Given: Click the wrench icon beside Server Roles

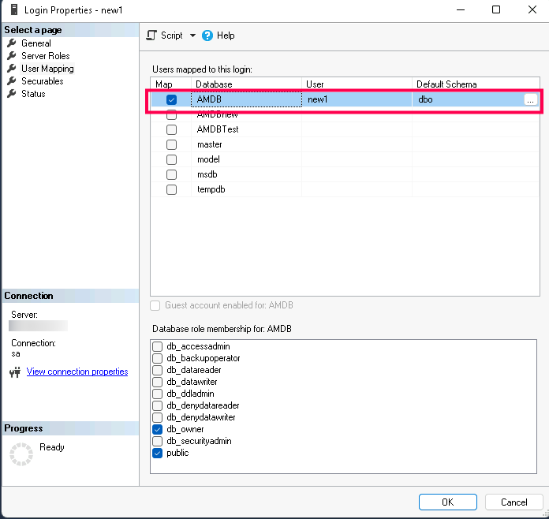Looking at the screenshot, I should pos(12,56).
